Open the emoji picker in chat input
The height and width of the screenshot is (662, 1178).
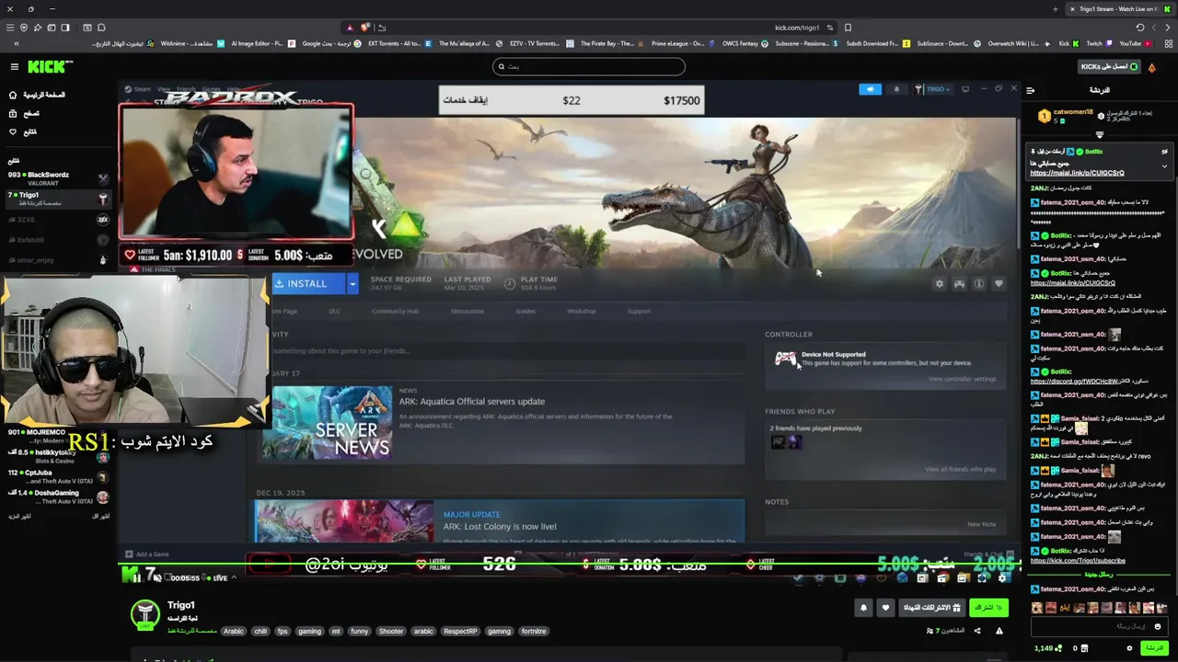pos(1159,626)
